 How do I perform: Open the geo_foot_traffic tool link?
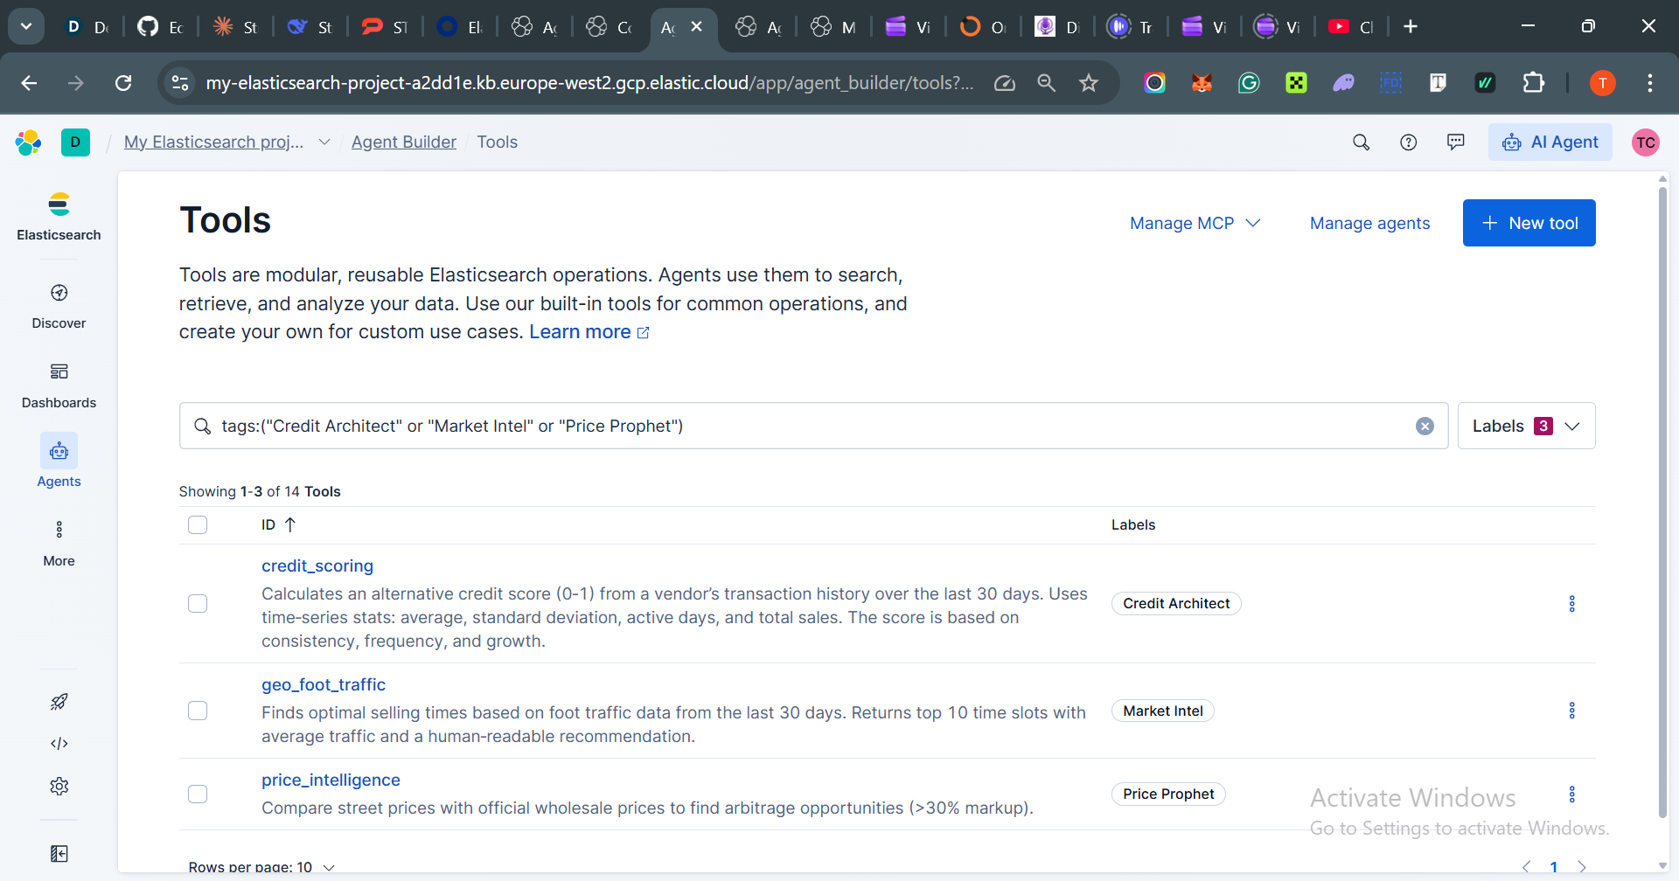[324, 684]
